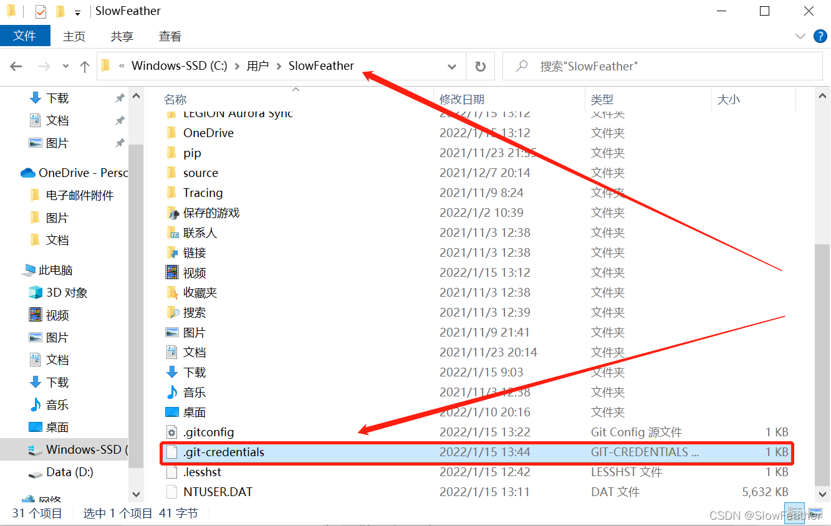Sort by the 大小 column header
The height and width of the screenshot is (526, 831).
[728, 99]
